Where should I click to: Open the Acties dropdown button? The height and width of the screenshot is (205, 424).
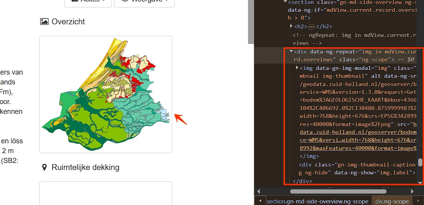(88, 3)
